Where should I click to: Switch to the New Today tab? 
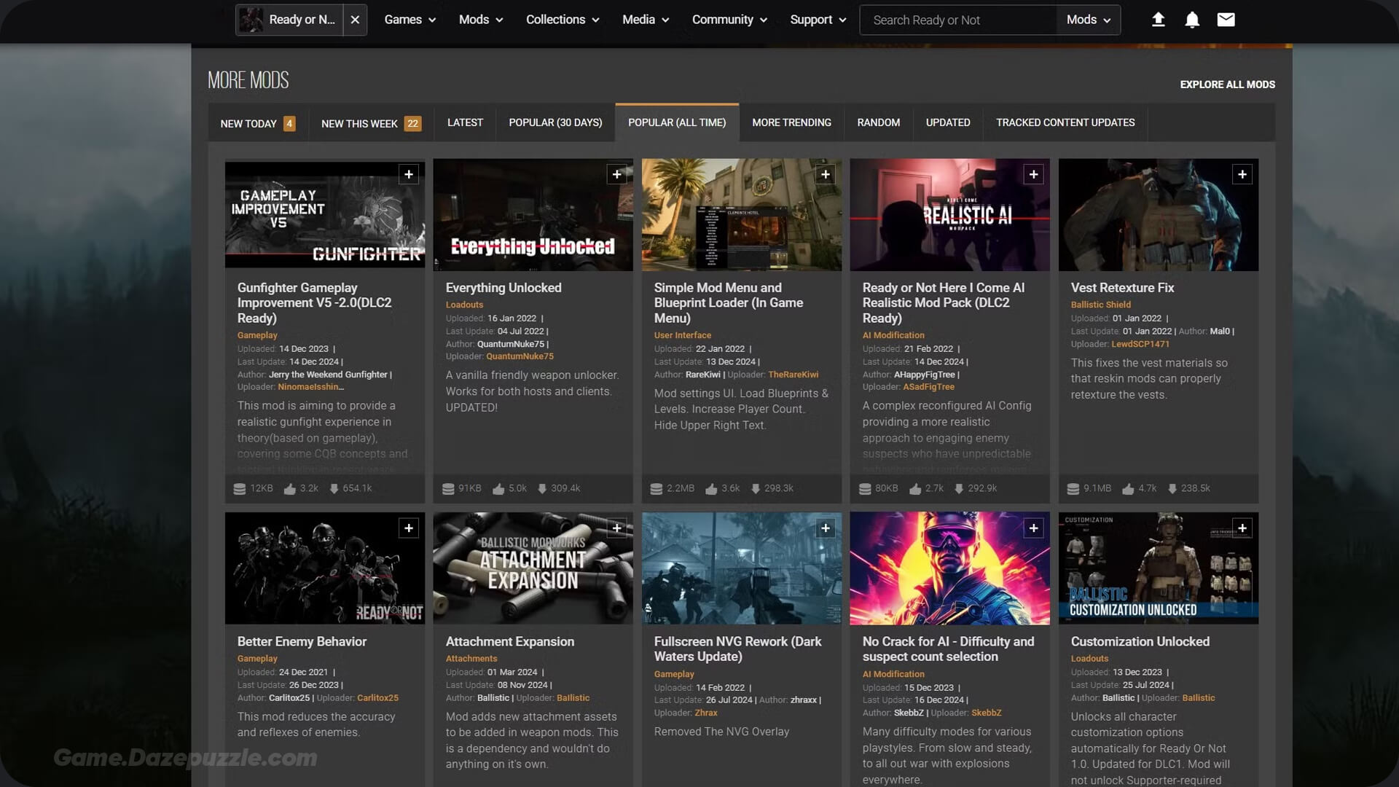[x=258, y=123]
